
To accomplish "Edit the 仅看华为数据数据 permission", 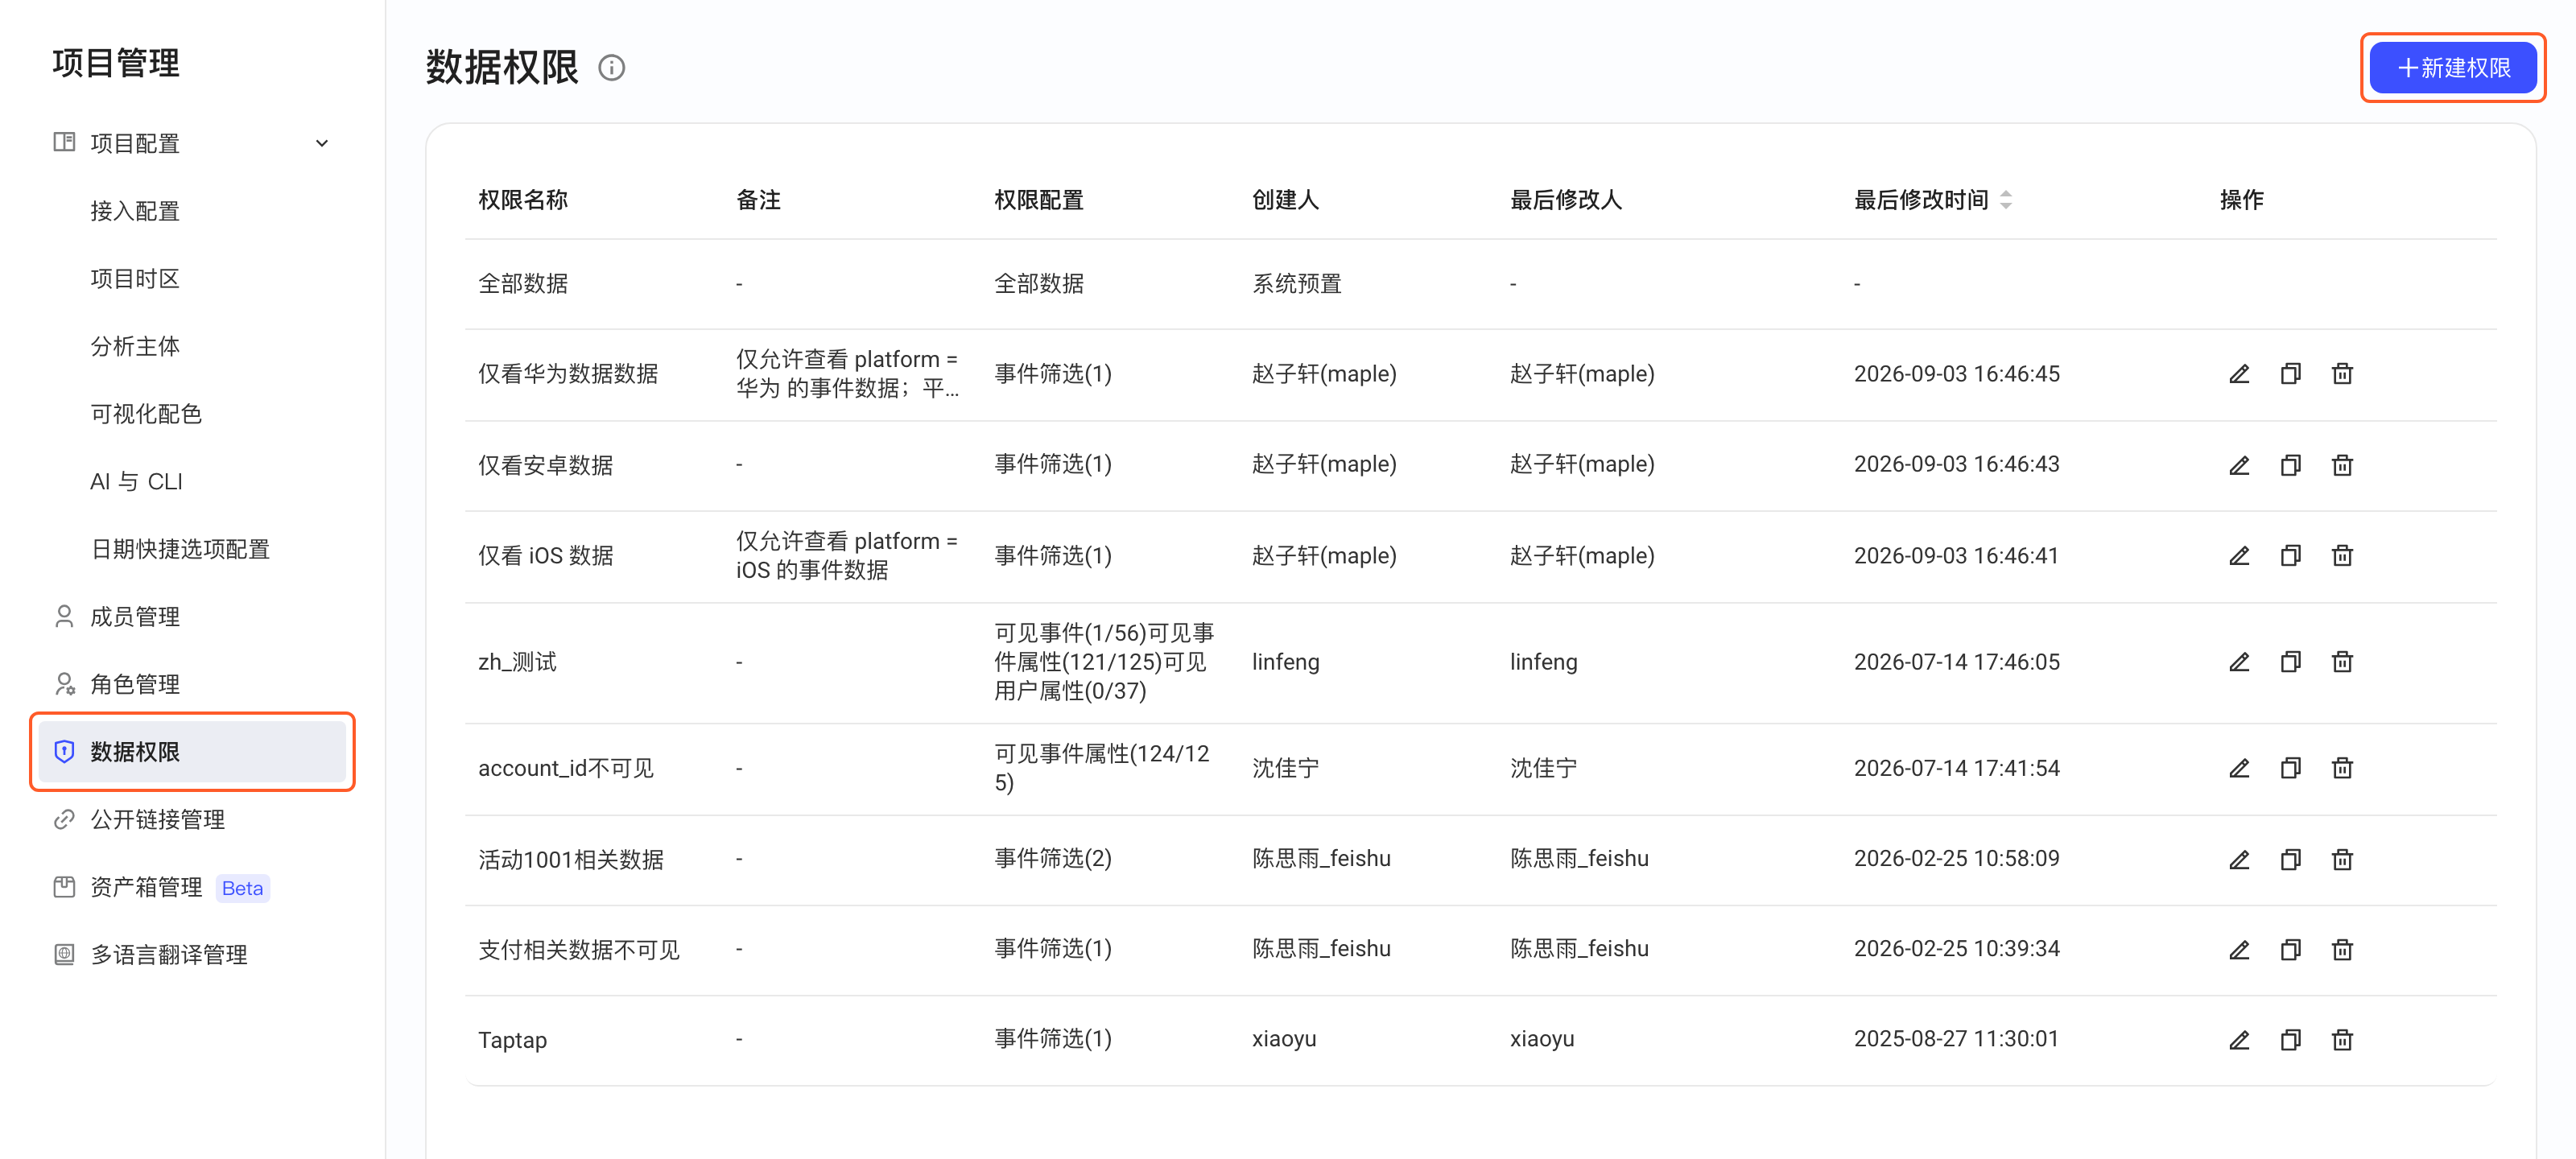I will [2239, 374].
